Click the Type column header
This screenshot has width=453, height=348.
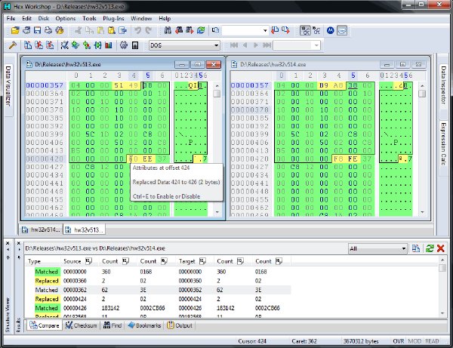34,261
